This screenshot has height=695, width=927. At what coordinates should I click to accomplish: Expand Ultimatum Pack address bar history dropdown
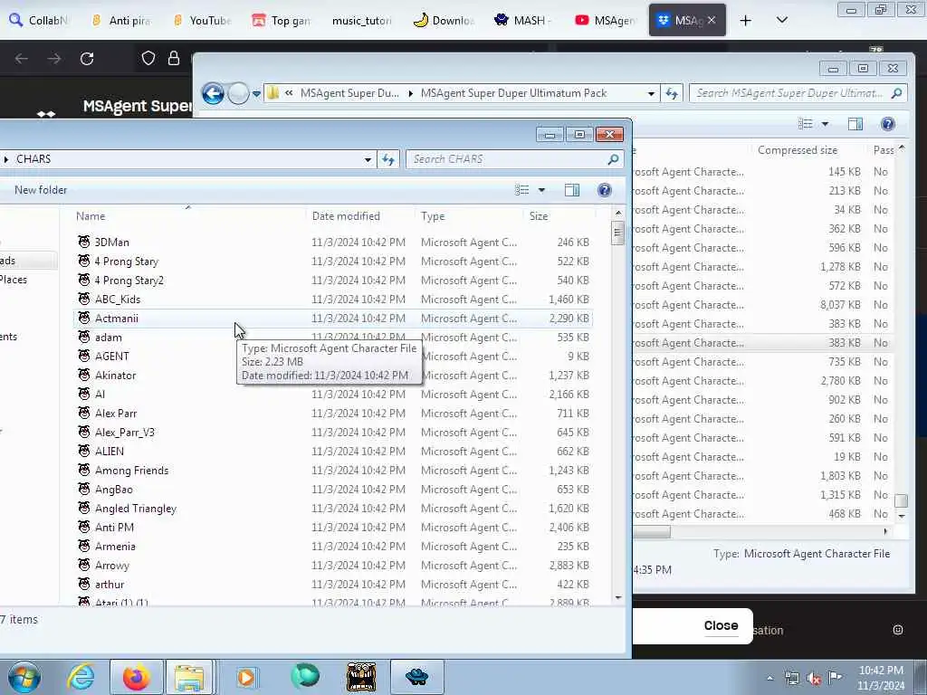(651, 93)
